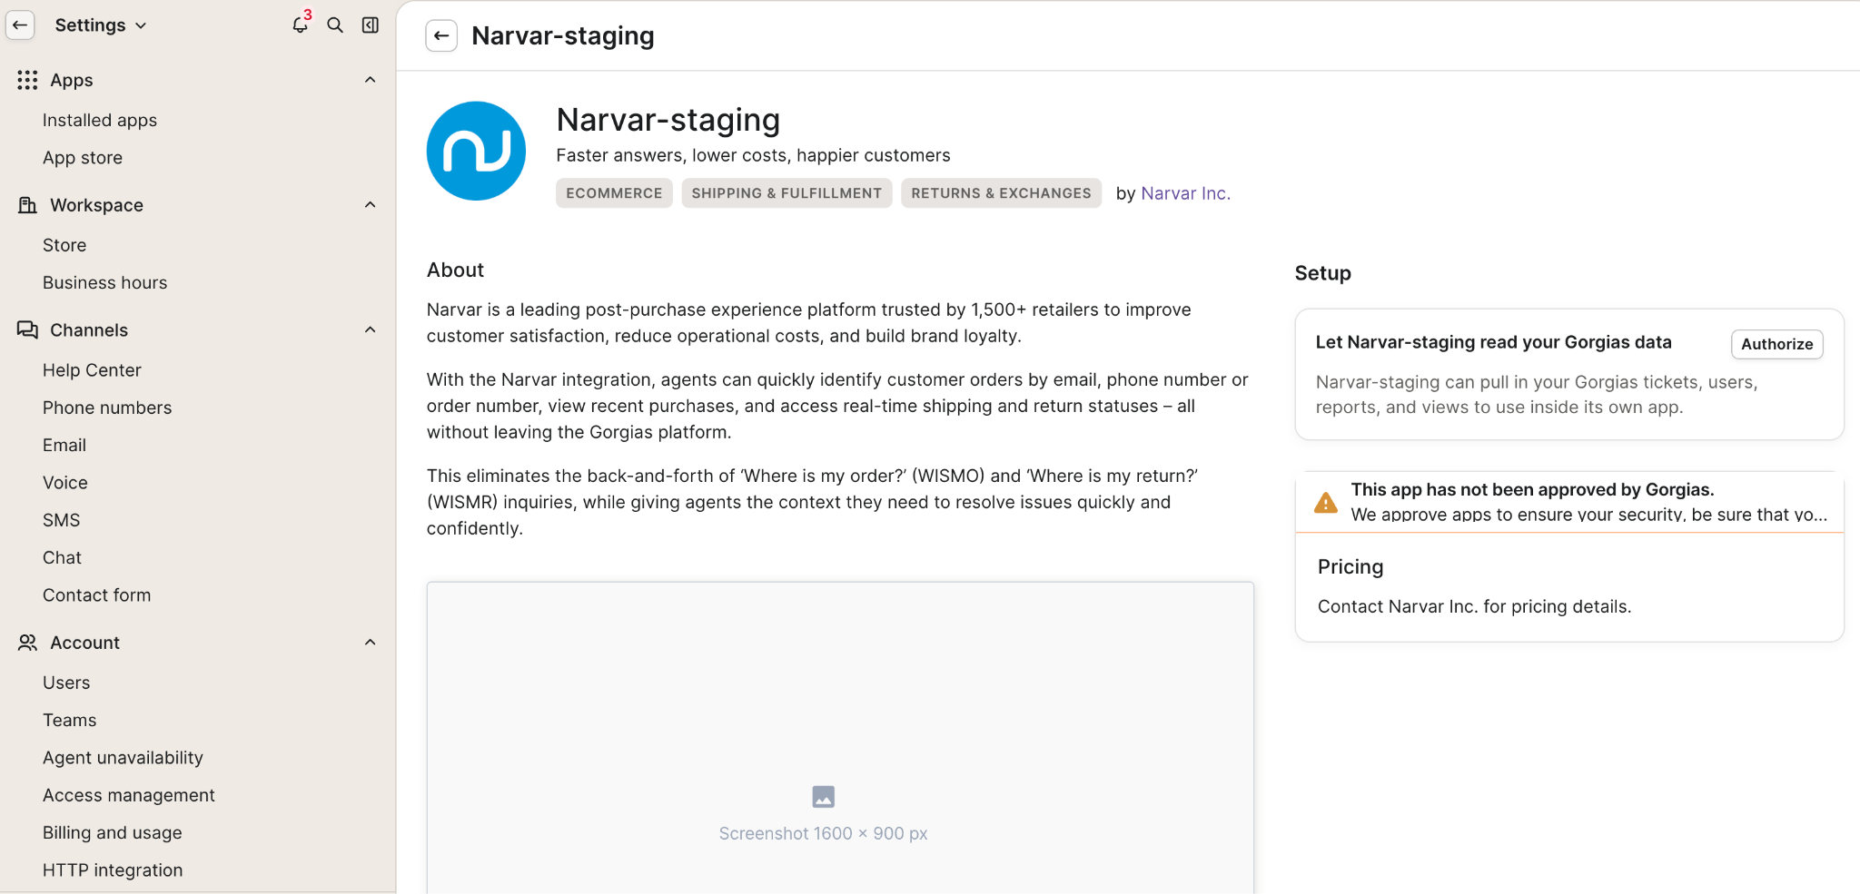1860x894 pixels.
Task: Click the search magnifier icon
Action: (x=335, y=25)
